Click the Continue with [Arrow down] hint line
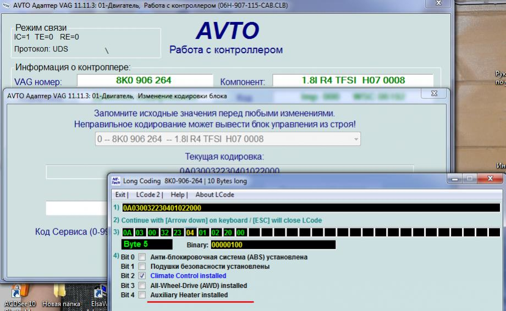Image resolution: width=506 pixels, height=311 pixels. [x=221, y=220]
